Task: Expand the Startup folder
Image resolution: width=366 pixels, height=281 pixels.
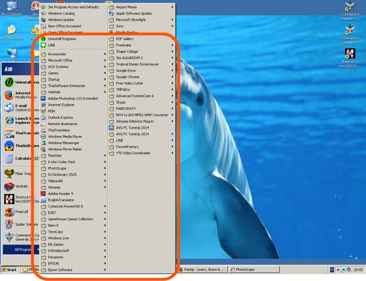Action: pyautogui.click(x=73, y=80)
